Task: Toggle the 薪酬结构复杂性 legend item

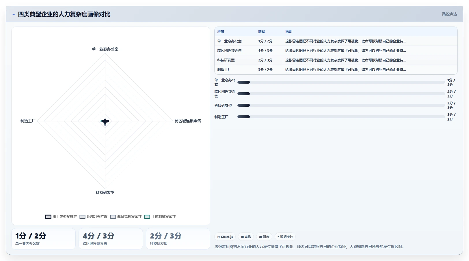Action: point(126,217)
